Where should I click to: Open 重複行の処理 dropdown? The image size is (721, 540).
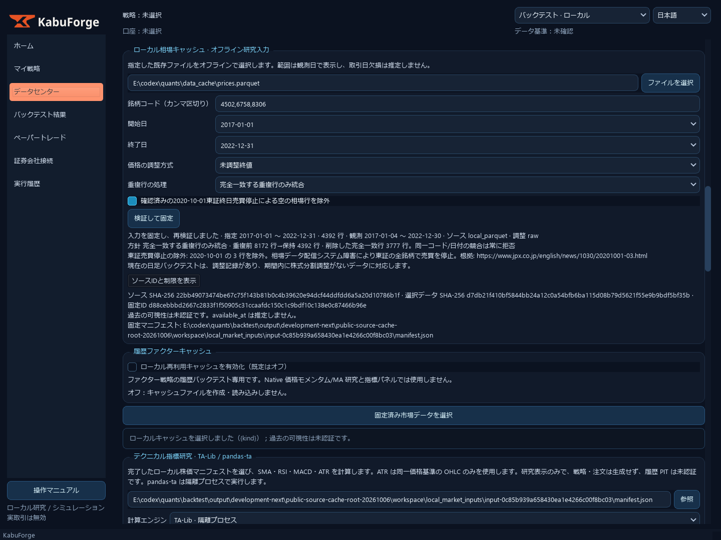click(x=457, y=184)
